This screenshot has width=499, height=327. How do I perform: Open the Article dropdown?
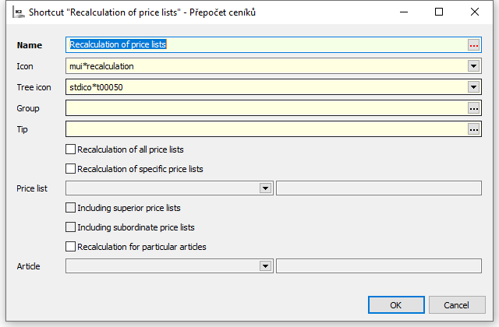pos(265,266)
